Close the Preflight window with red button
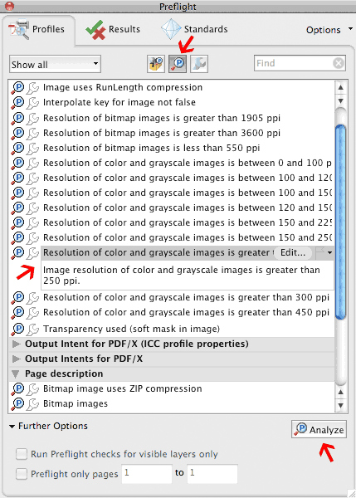 coord(10,6)
